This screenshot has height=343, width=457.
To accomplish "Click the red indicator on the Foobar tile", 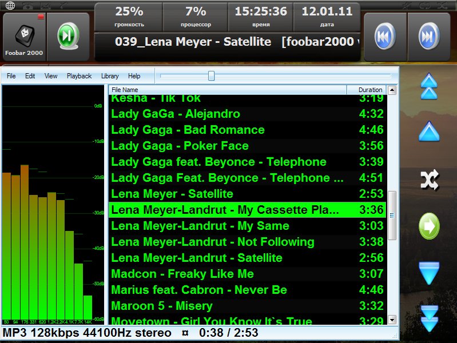I will coord(41,17).
